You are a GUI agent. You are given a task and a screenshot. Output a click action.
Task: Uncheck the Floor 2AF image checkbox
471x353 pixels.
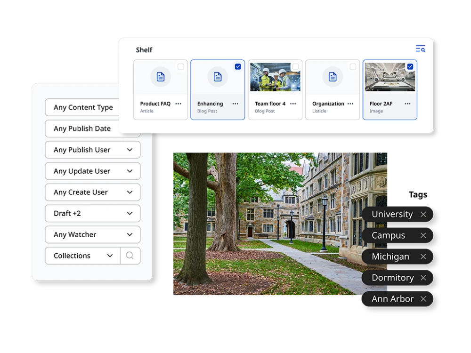pos(410,67)
